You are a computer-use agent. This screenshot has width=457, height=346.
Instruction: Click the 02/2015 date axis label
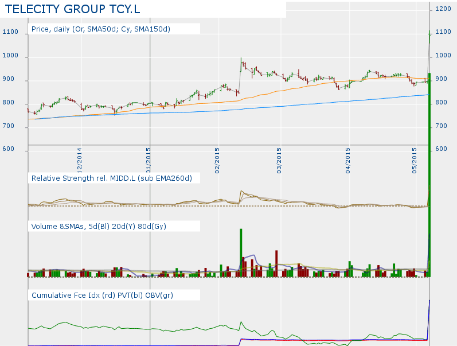[x=217, y=161]
